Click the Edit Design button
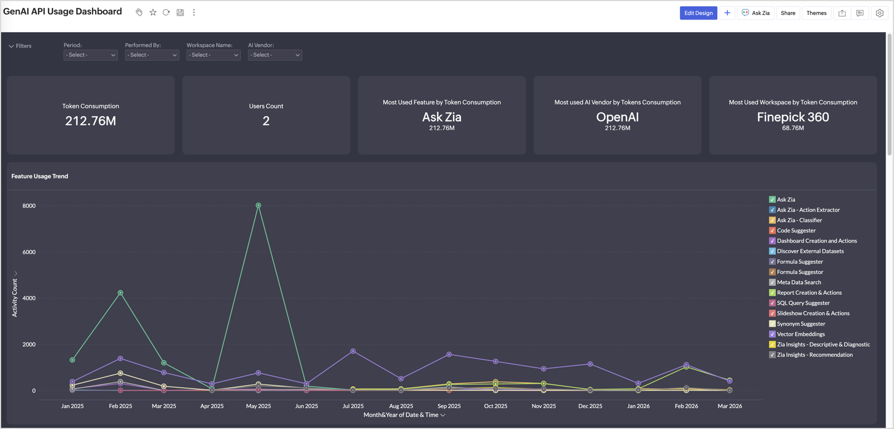The width and height of the screenshot is (894, 429). pos(698,13)
